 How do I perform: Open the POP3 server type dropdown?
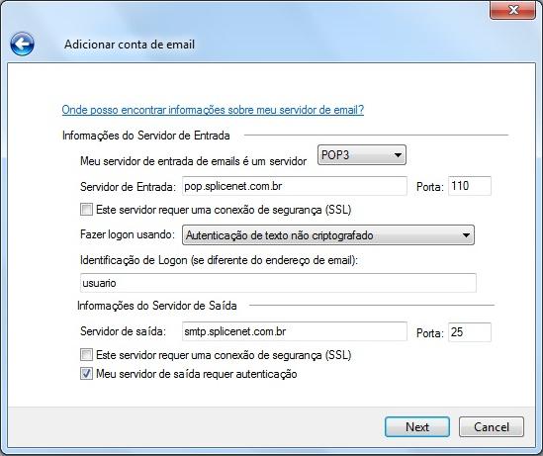(362, 154)
